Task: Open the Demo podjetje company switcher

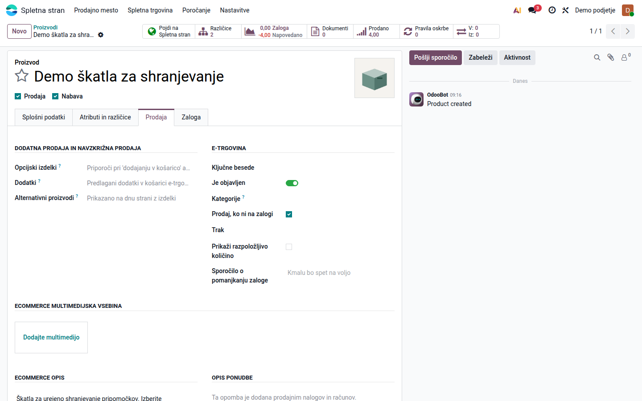Action: (x=595, y=10)
